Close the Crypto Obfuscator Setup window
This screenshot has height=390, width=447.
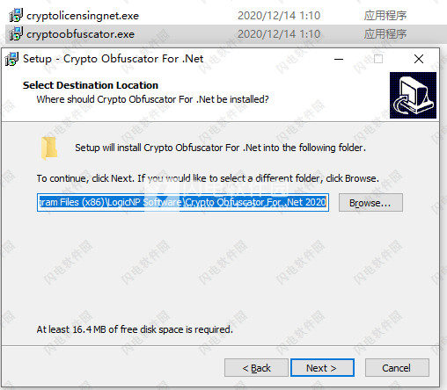(x=419, y=59)
